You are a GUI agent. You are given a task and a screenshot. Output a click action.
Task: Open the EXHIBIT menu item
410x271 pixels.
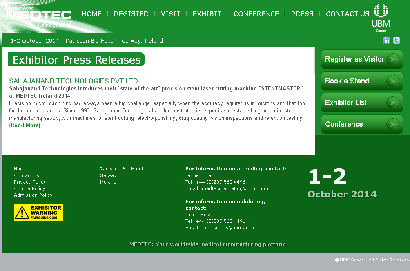click(207, 13)
